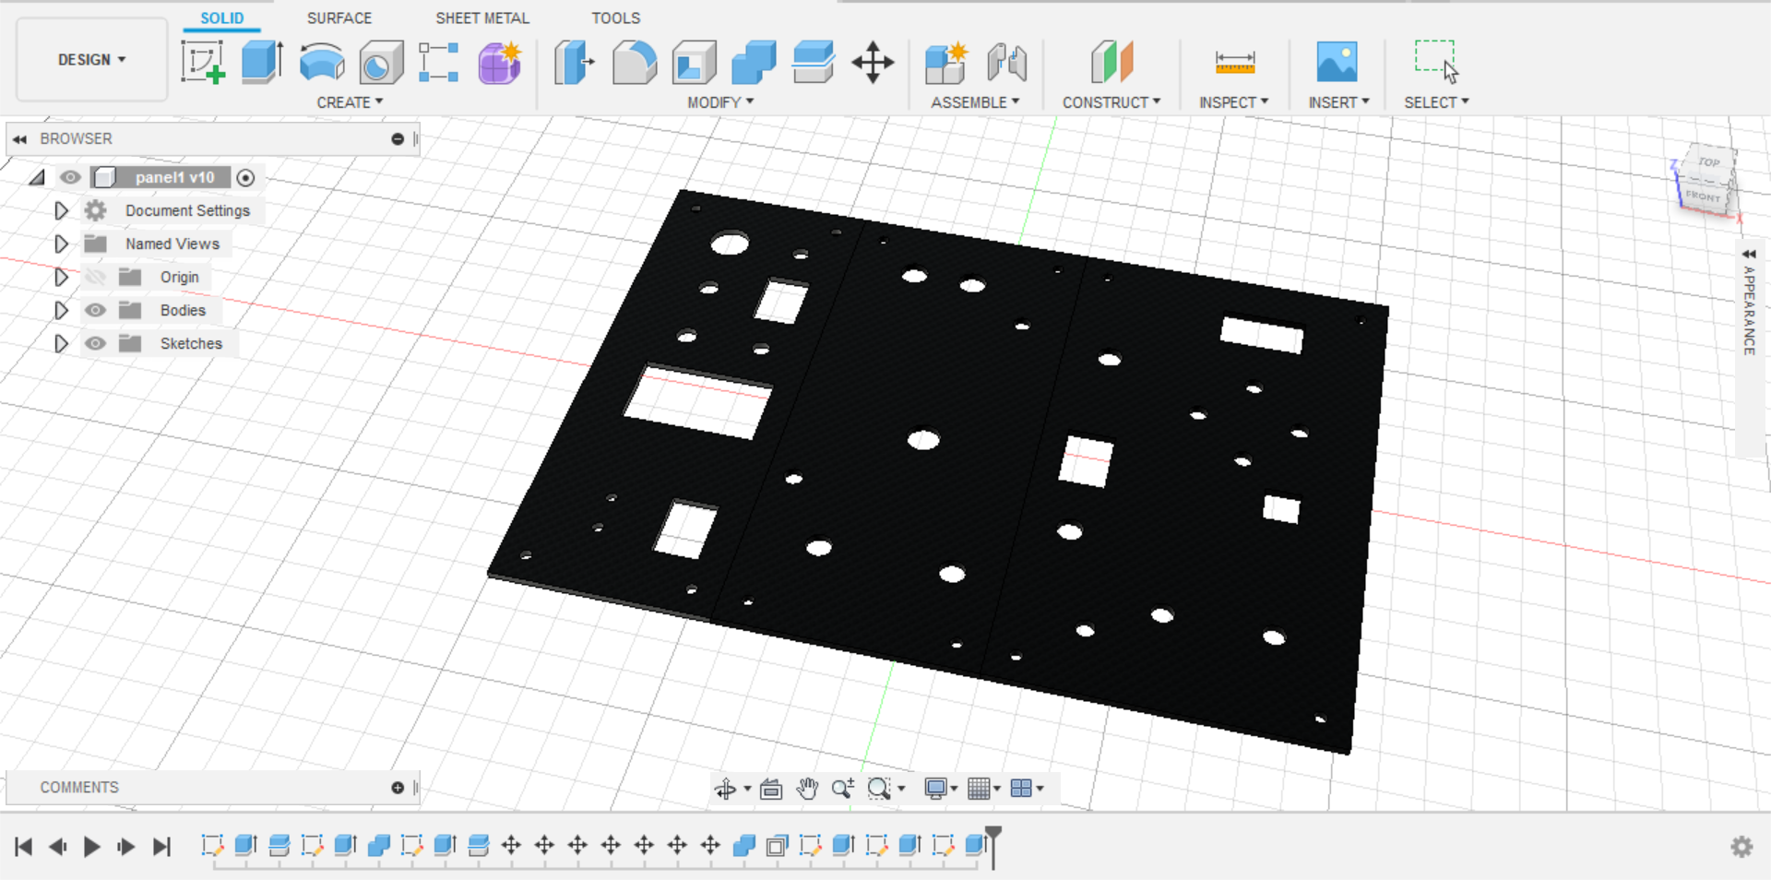Open the DESIGN workspace dropdown
1771x880 pixels.
91,60
